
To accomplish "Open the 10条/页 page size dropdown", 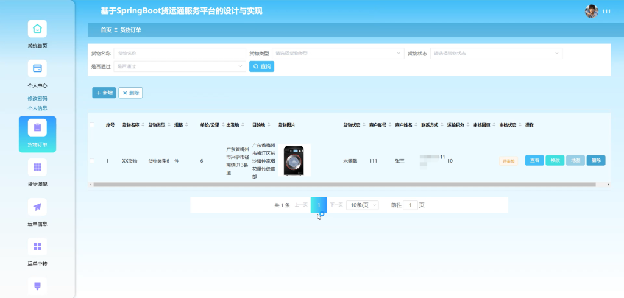I will pos(362,205).
